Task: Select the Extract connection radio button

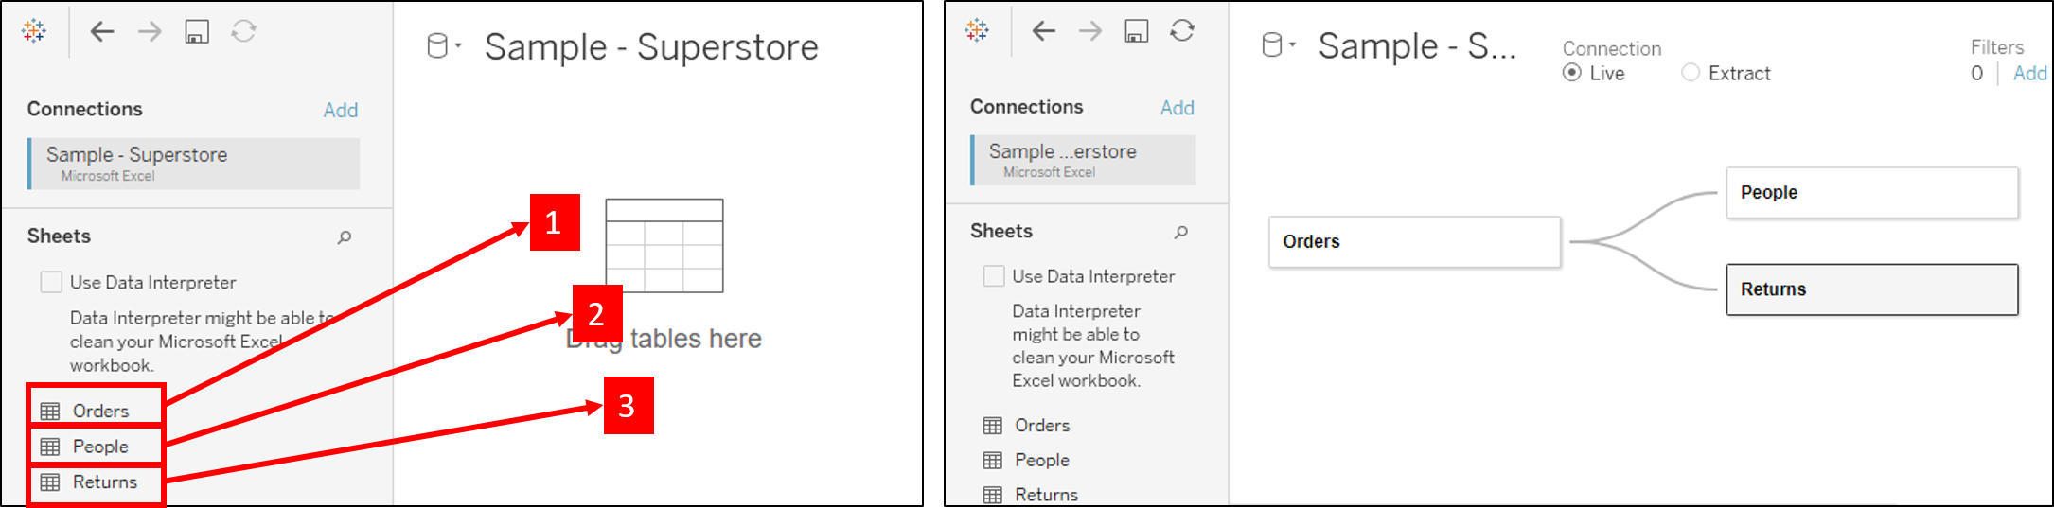Action: [x=1691, y=73]
